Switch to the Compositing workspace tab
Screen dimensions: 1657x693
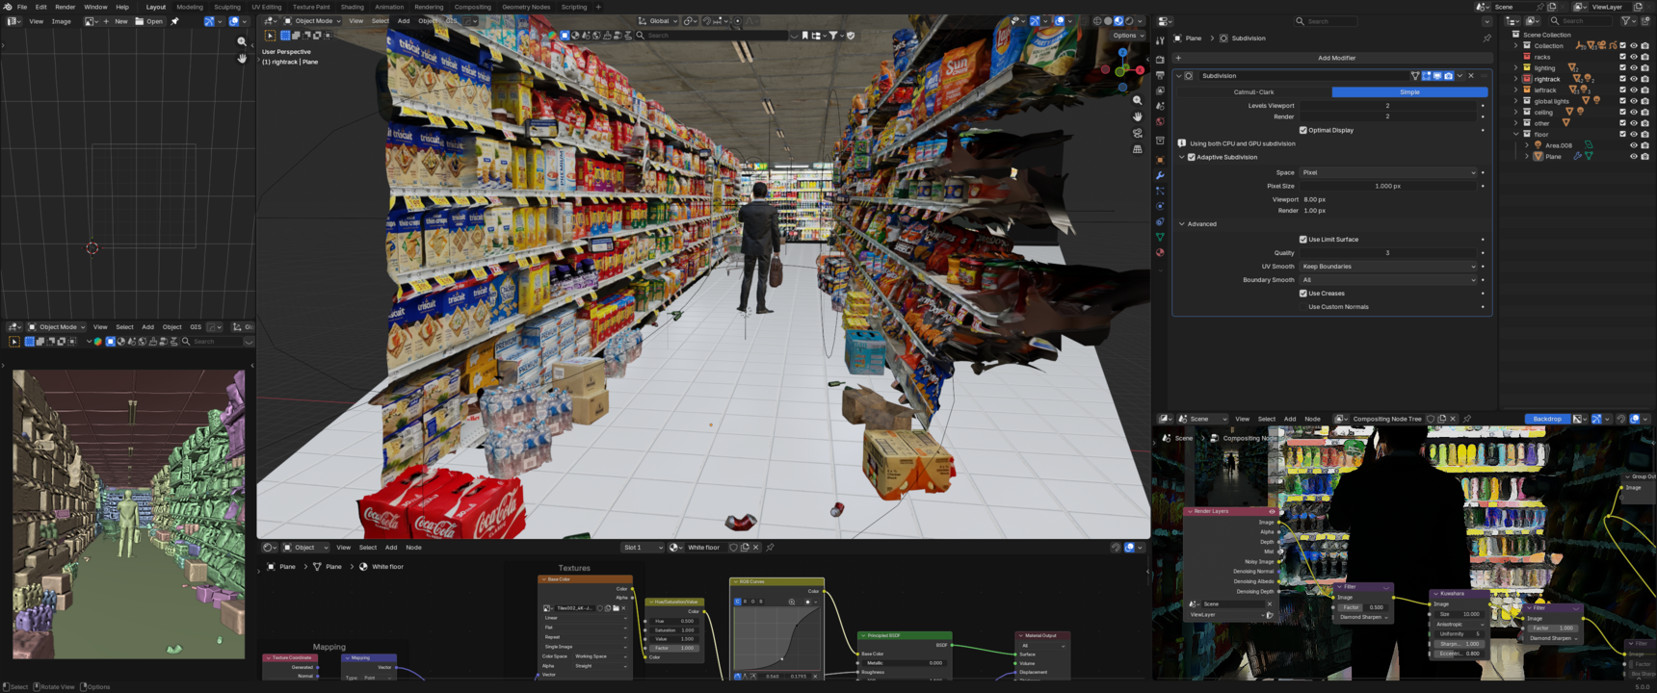click(472, 7)
